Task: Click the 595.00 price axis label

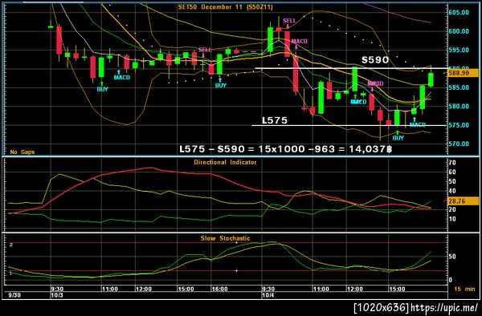Action: (x=459, y=50)
